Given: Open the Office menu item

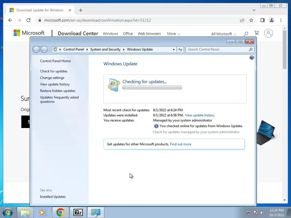Looking at the screenshot, I should tap(128, 34).
